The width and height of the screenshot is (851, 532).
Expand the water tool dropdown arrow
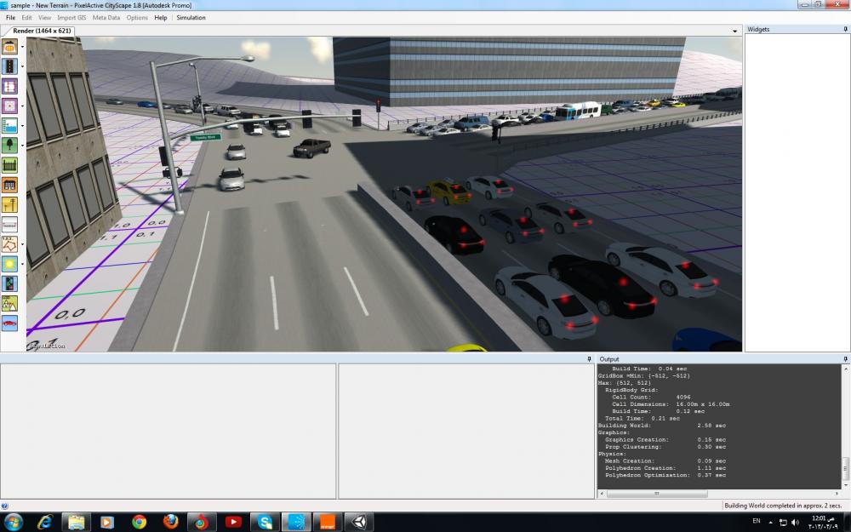coord(22,126)
